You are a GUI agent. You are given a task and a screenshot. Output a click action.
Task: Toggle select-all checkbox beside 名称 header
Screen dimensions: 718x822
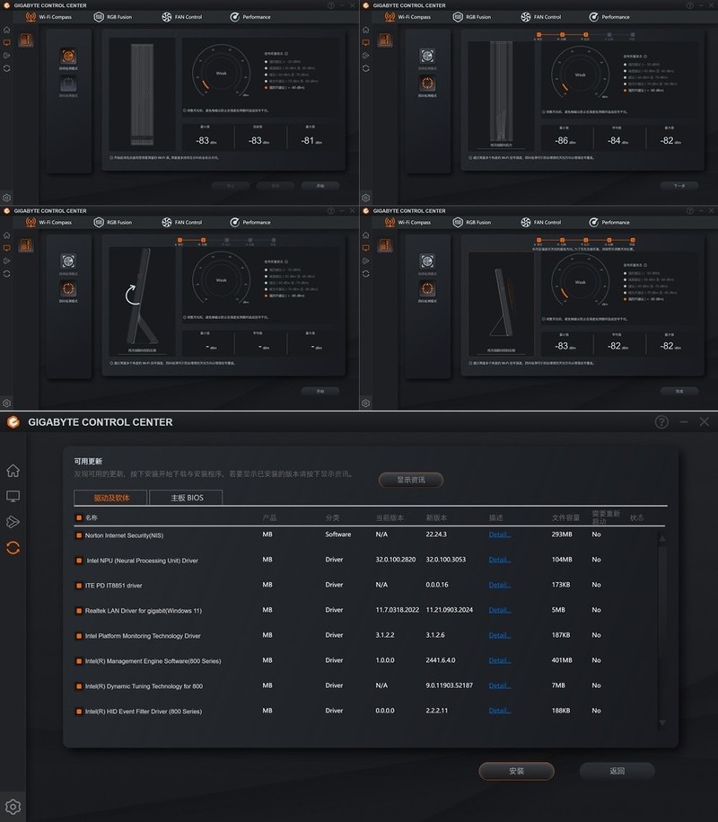tap(79, 517)
